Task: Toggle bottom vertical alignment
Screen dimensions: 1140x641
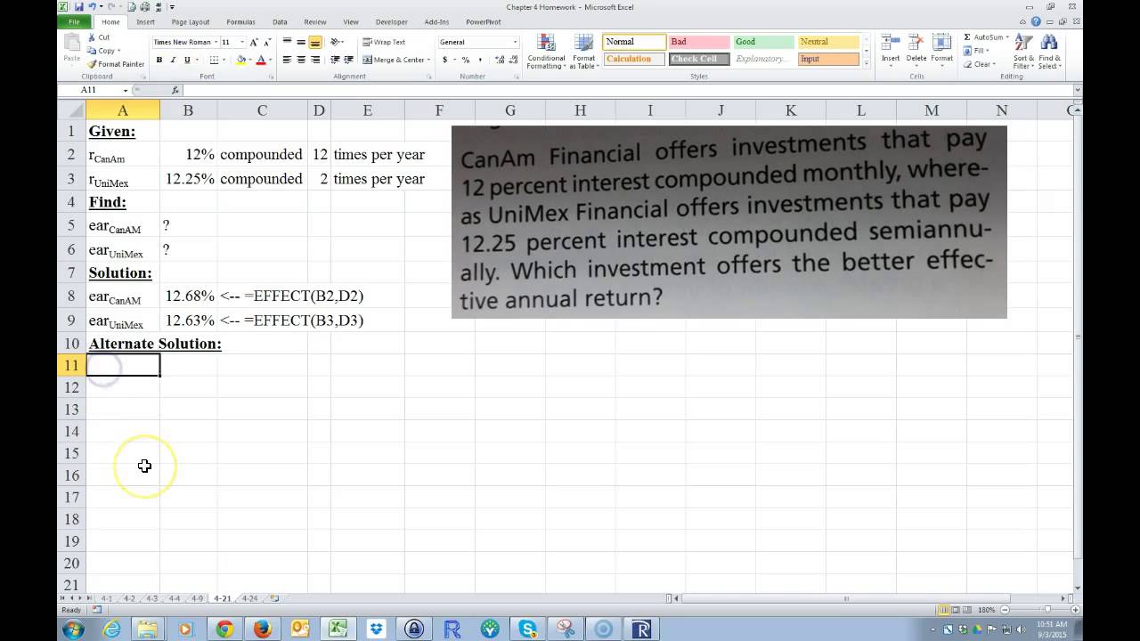Action: pyautogui.click(x=314, y=42)
